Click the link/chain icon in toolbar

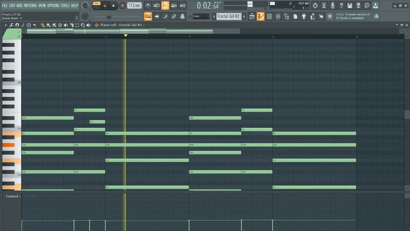point(174,16)
